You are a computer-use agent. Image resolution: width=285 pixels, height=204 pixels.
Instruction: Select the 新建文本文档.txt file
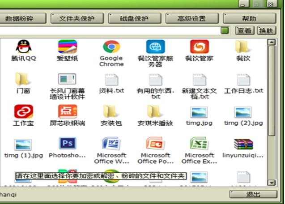coord(200,80)
